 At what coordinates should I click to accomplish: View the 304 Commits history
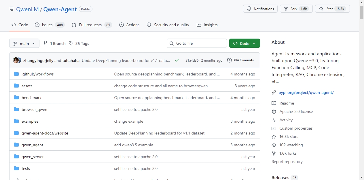pyautogui.click(x=240, y=60)
